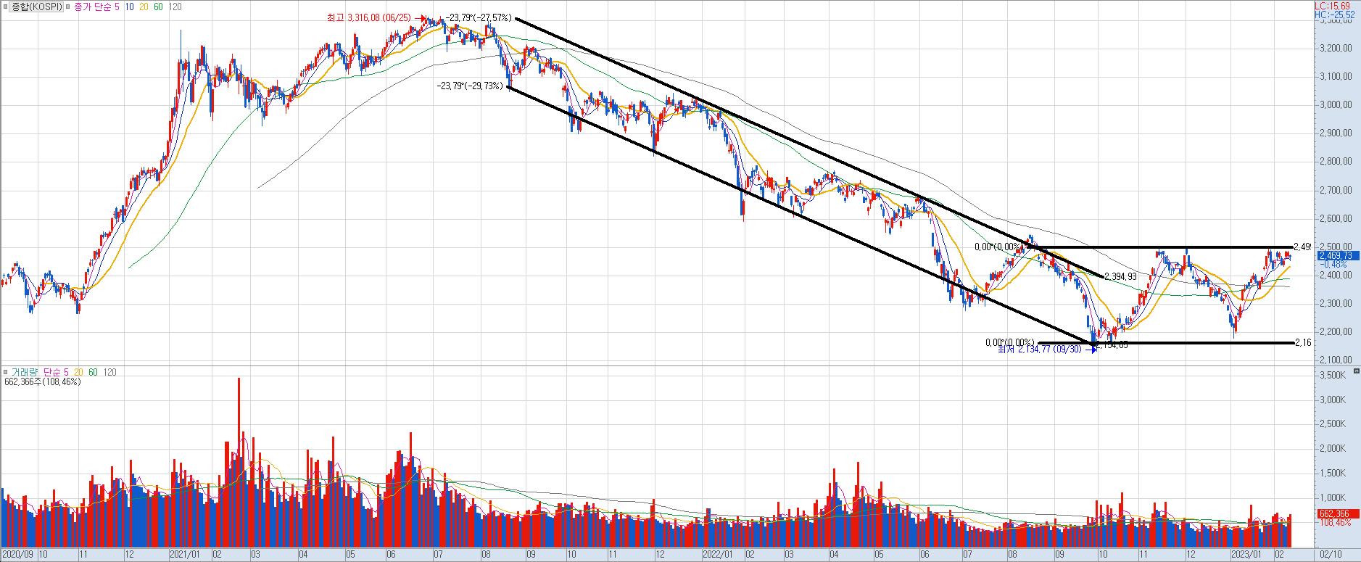The image size is (1361, 562).
Task: Click the -23.79°(-29.73%) trendline label
Action: 471,86
